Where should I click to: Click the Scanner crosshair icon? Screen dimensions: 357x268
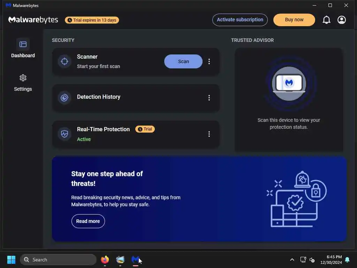pyautogui.click(x=64, y=61)
